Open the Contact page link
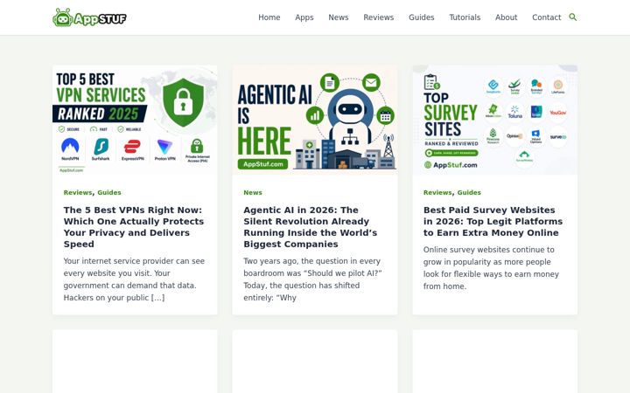The image size is (630, 393). (x=546, y=17)
